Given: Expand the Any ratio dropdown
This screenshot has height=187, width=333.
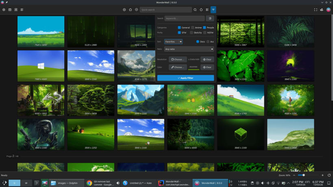Looking at the screenshot, I should (189, 49).
